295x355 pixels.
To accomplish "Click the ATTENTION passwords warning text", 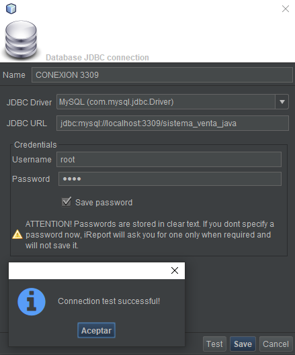I will pyautogui.click(x=150, y=235).
